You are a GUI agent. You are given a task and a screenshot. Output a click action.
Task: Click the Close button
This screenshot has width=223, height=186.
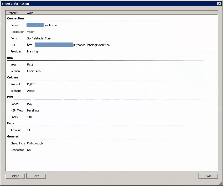pyautogui.click(x=208, y=176)
